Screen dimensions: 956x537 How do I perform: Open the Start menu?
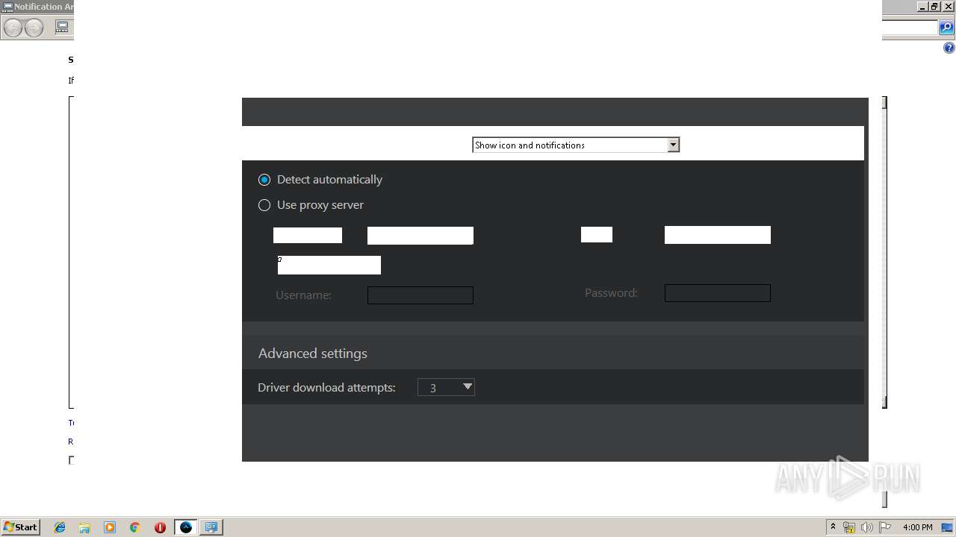point(20,527)
